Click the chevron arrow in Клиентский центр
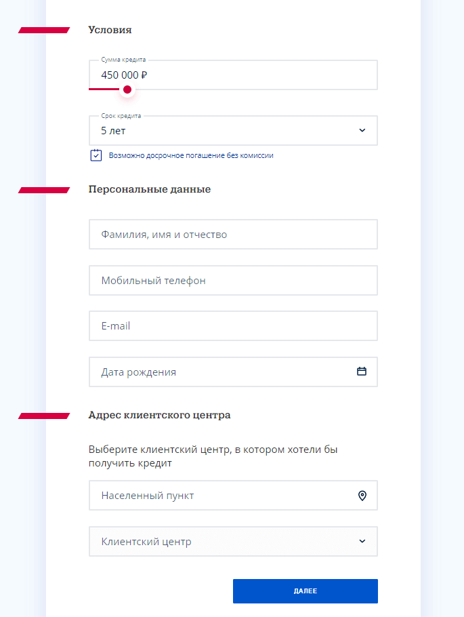Screen dimensions: 464x617 coord(362,542)
